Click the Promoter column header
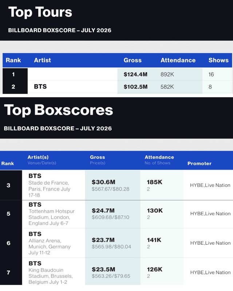 [x=200, y=163]
